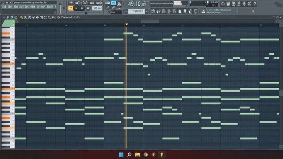Open the undo history icon
283x159 pixels.
click(x=223, y=4)
